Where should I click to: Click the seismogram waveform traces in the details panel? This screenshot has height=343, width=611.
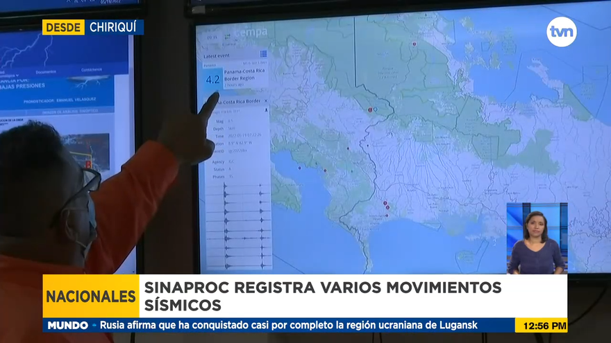(237, 227)
